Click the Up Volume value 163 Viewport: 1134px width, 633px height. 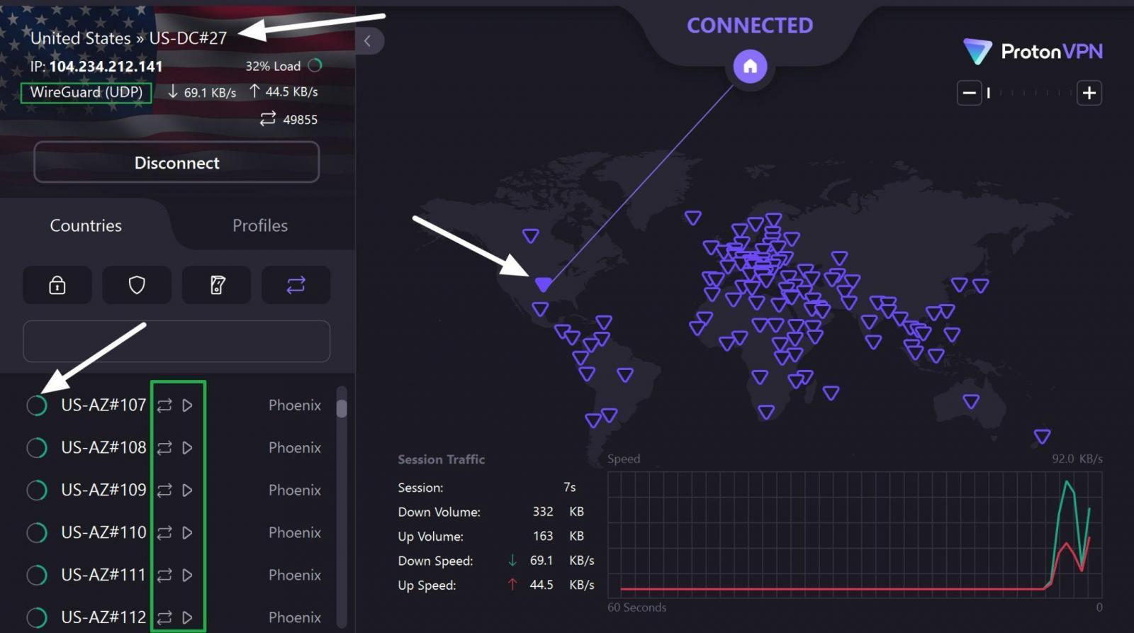pos(543,537)
